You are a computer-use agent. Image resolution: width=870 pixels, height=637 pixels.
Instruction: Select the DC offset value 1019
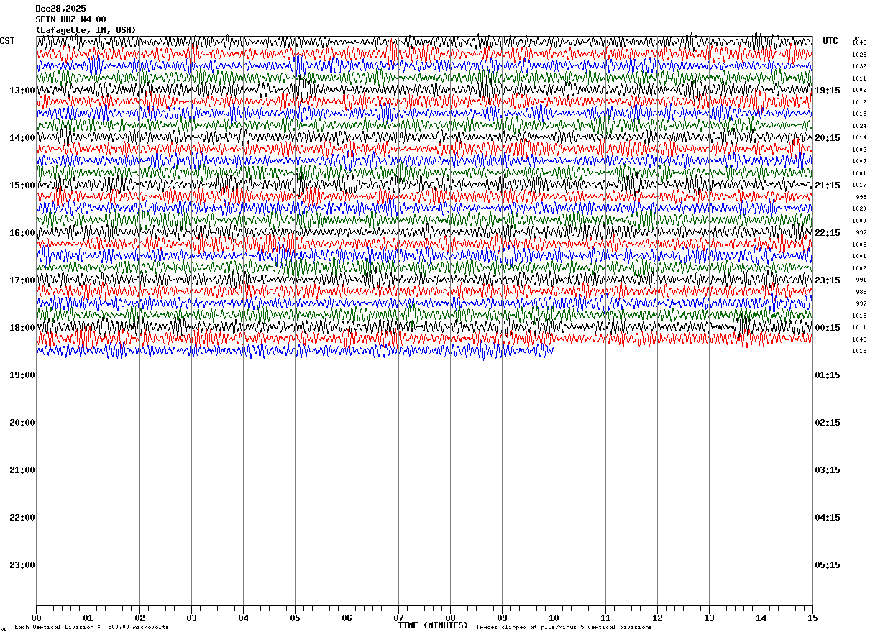click(859, 102)
